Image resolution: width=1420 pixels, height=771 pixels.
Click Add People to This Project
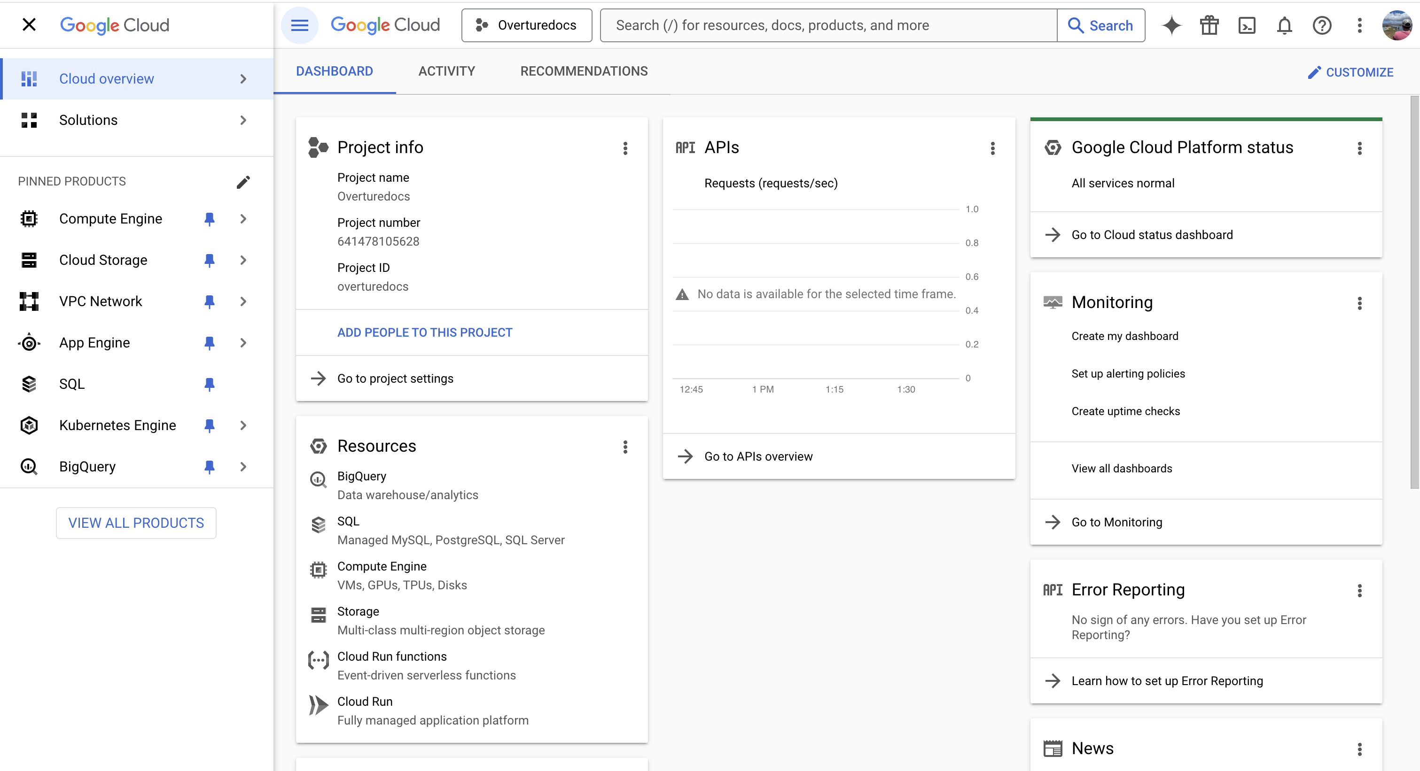click(x=424, y=332)
